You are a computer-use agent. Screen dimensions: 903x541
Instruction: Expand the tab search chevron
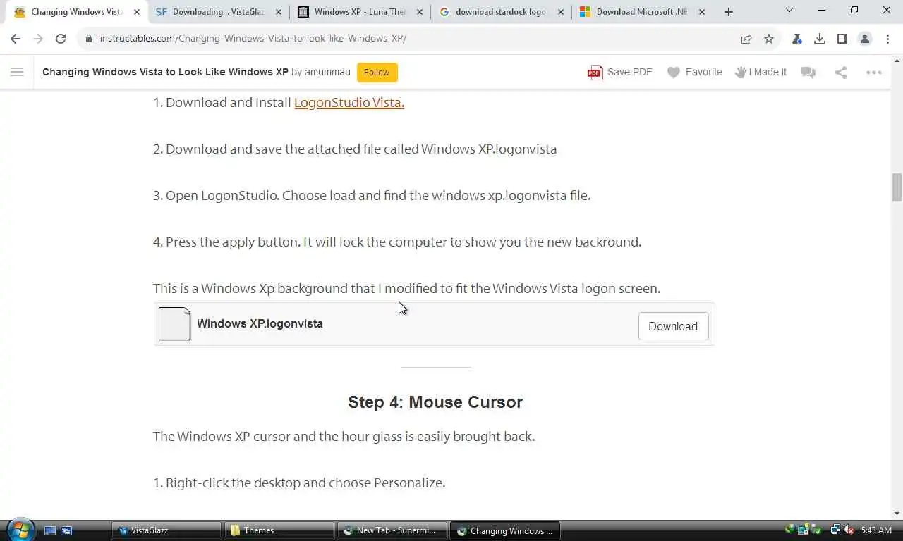point(789,11)
